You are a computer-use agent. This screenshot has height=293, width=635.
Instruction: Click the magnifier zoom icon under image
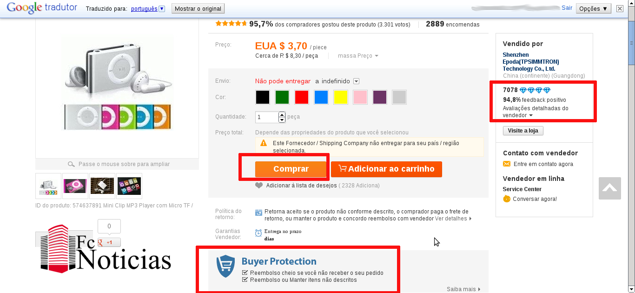pyautogui.click(x=71, y=164)
